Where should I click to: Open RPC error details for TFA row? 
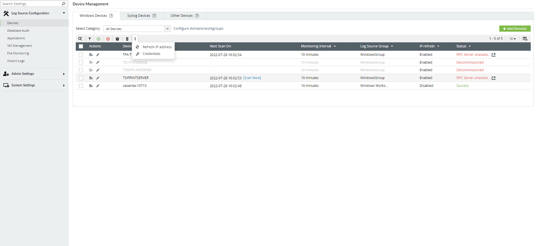click(494, 55)
